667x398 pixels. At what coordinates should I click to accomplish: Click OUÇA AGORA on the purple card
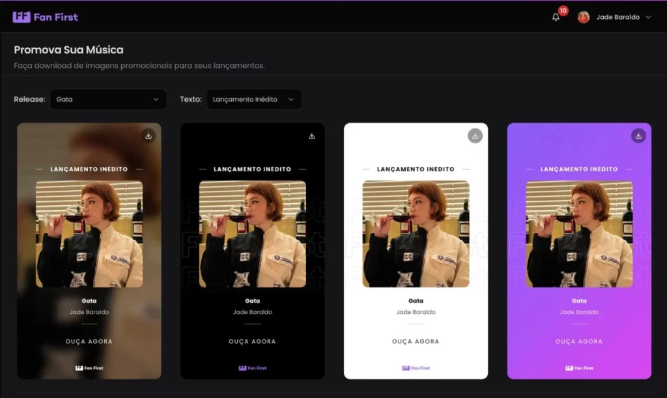[x=579, y=341]
